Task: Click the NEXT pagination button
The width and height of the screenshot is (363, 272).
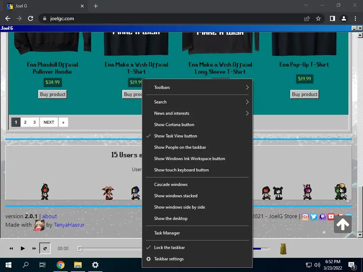Action: click(49, 122)
